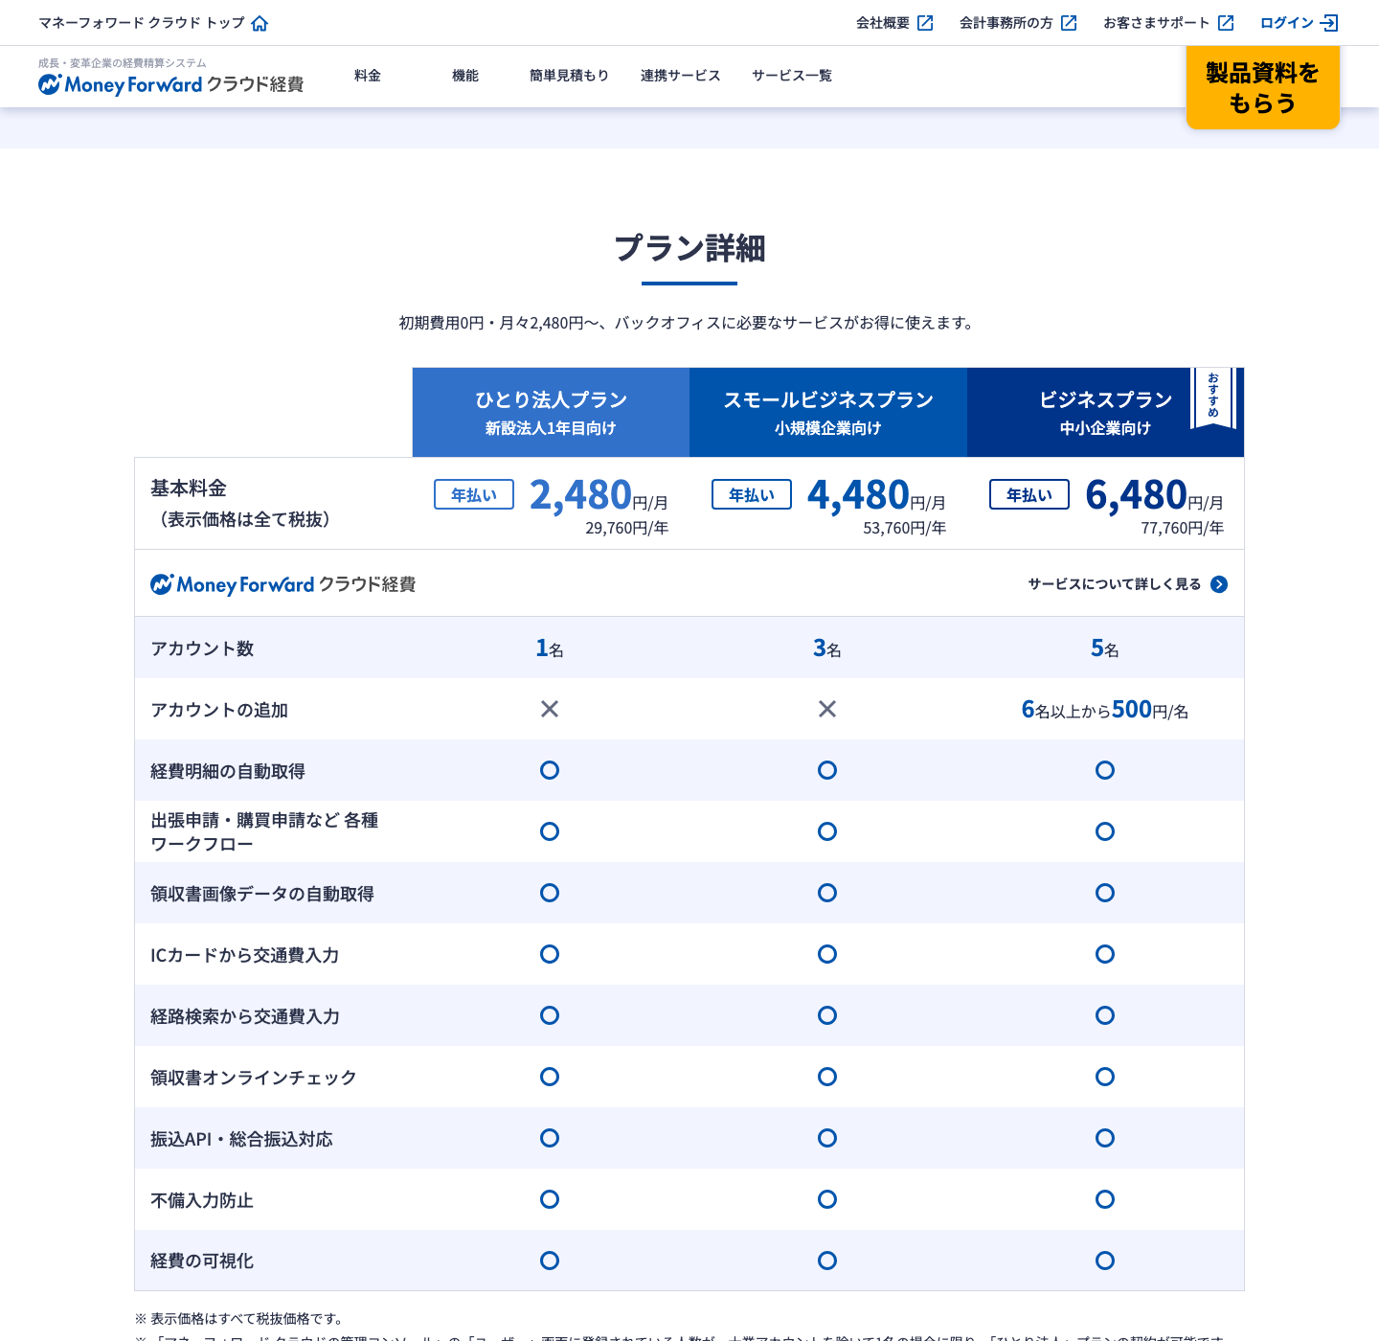Screen dimensions: 1379x1341
Task: Click the アカウント数 row label
Action: [202, 648]
